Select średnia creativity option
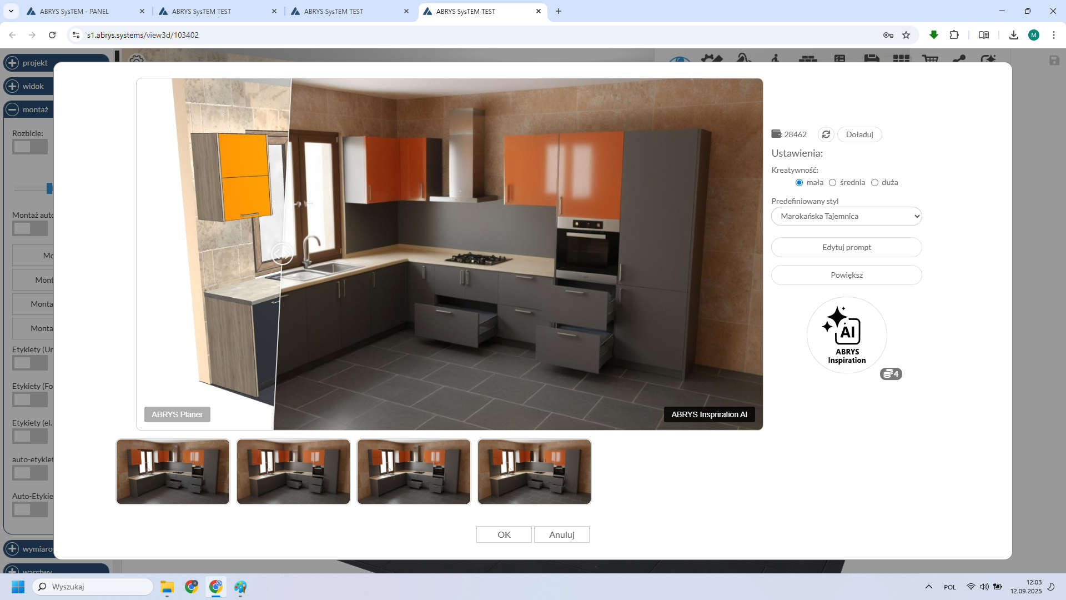This screenshot has height=600, width=1066. point(832,182)
